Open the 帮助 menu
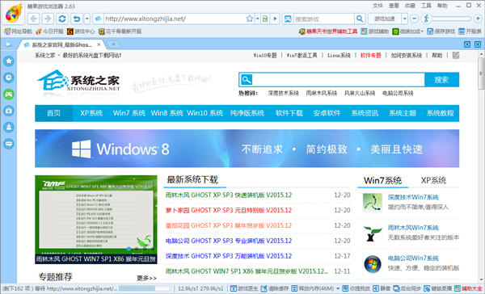Viewport: 485px width, 294px height. click(442, 6)
